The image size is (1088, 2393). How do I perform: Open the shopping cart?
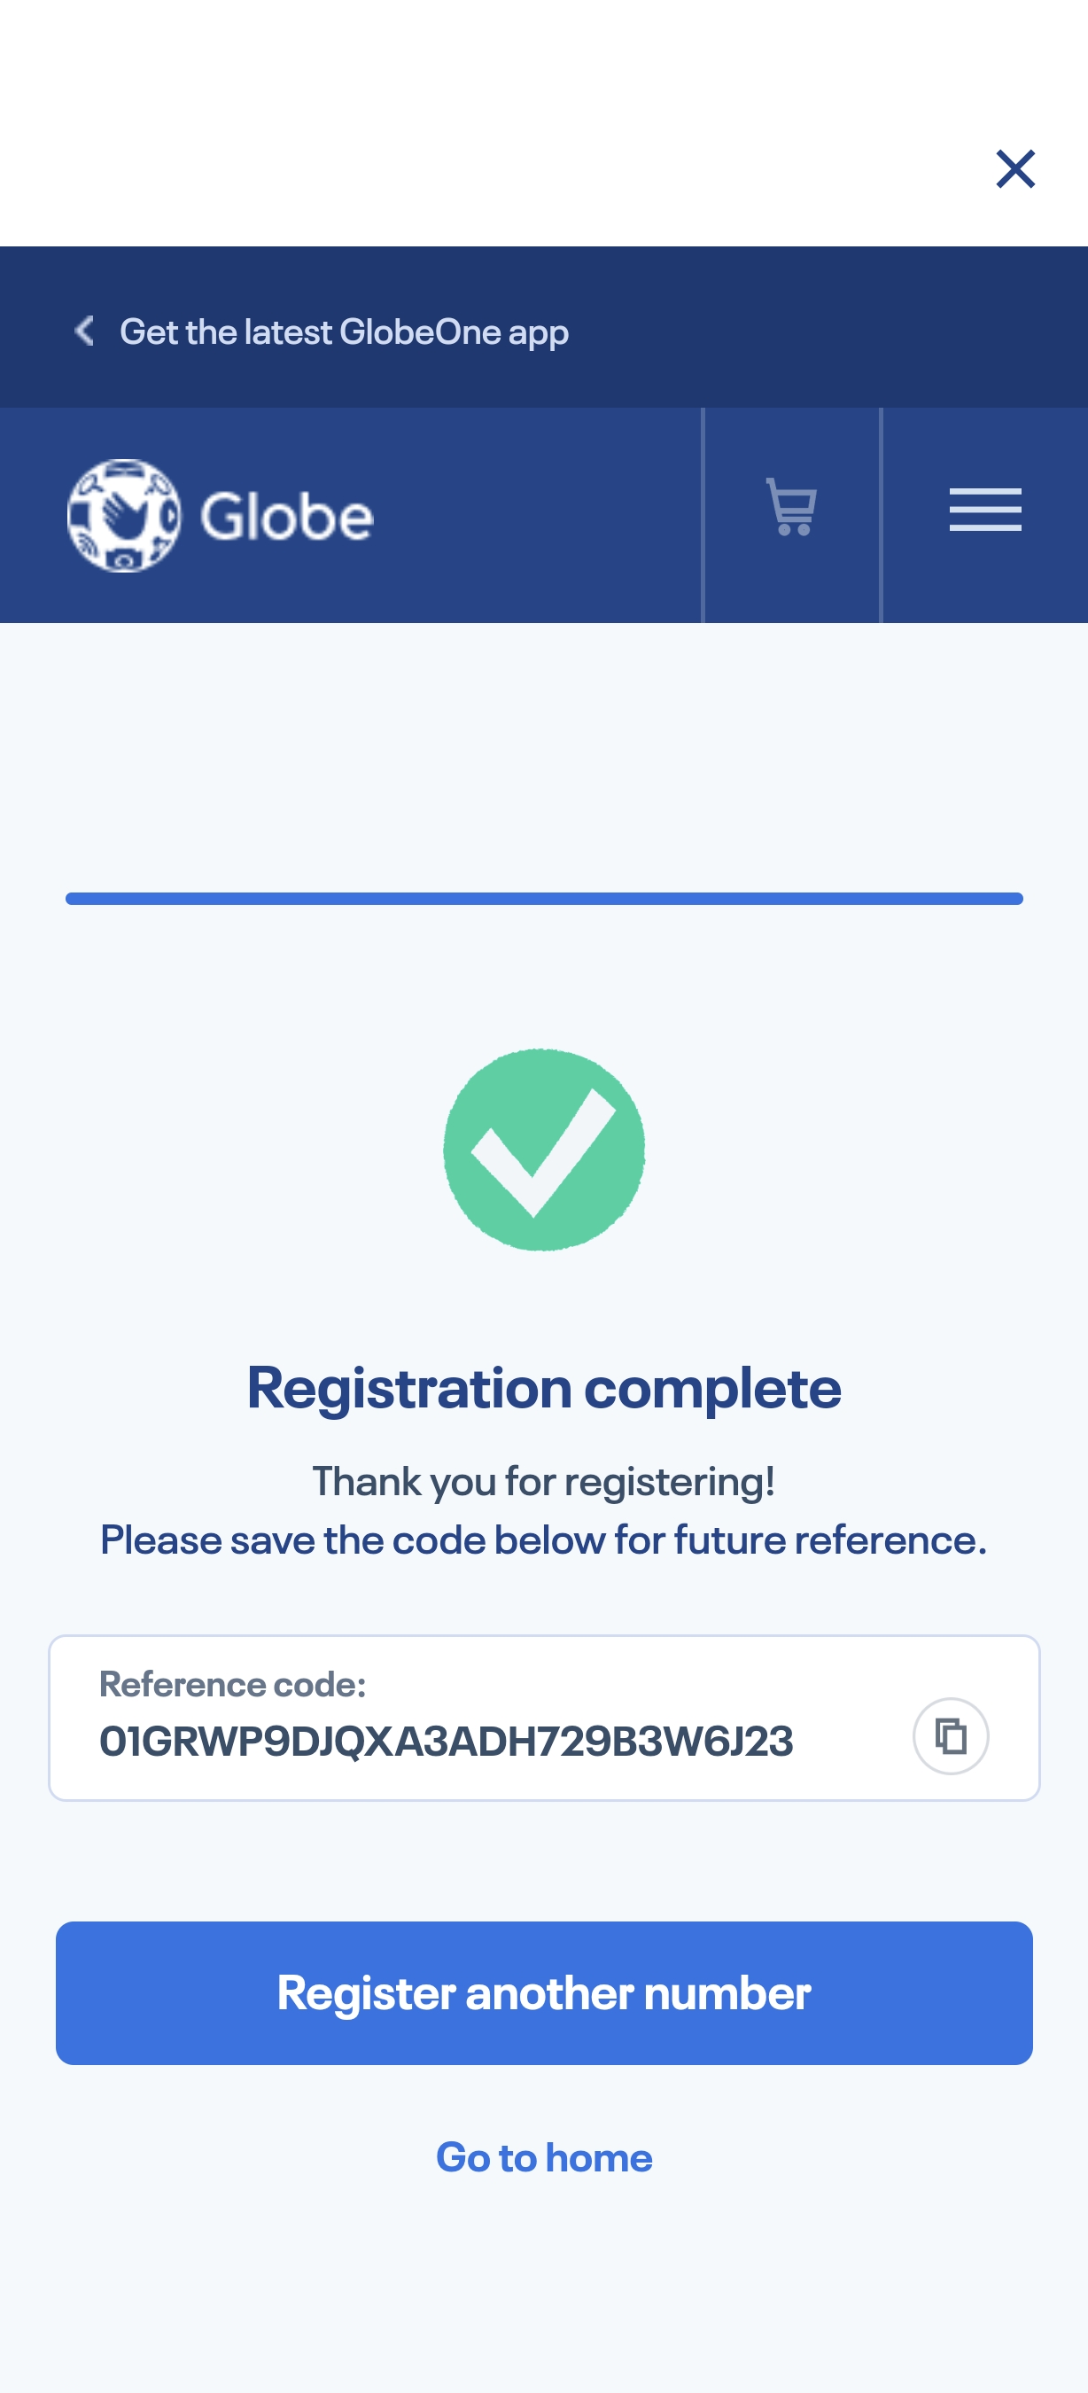pos(791,508)
